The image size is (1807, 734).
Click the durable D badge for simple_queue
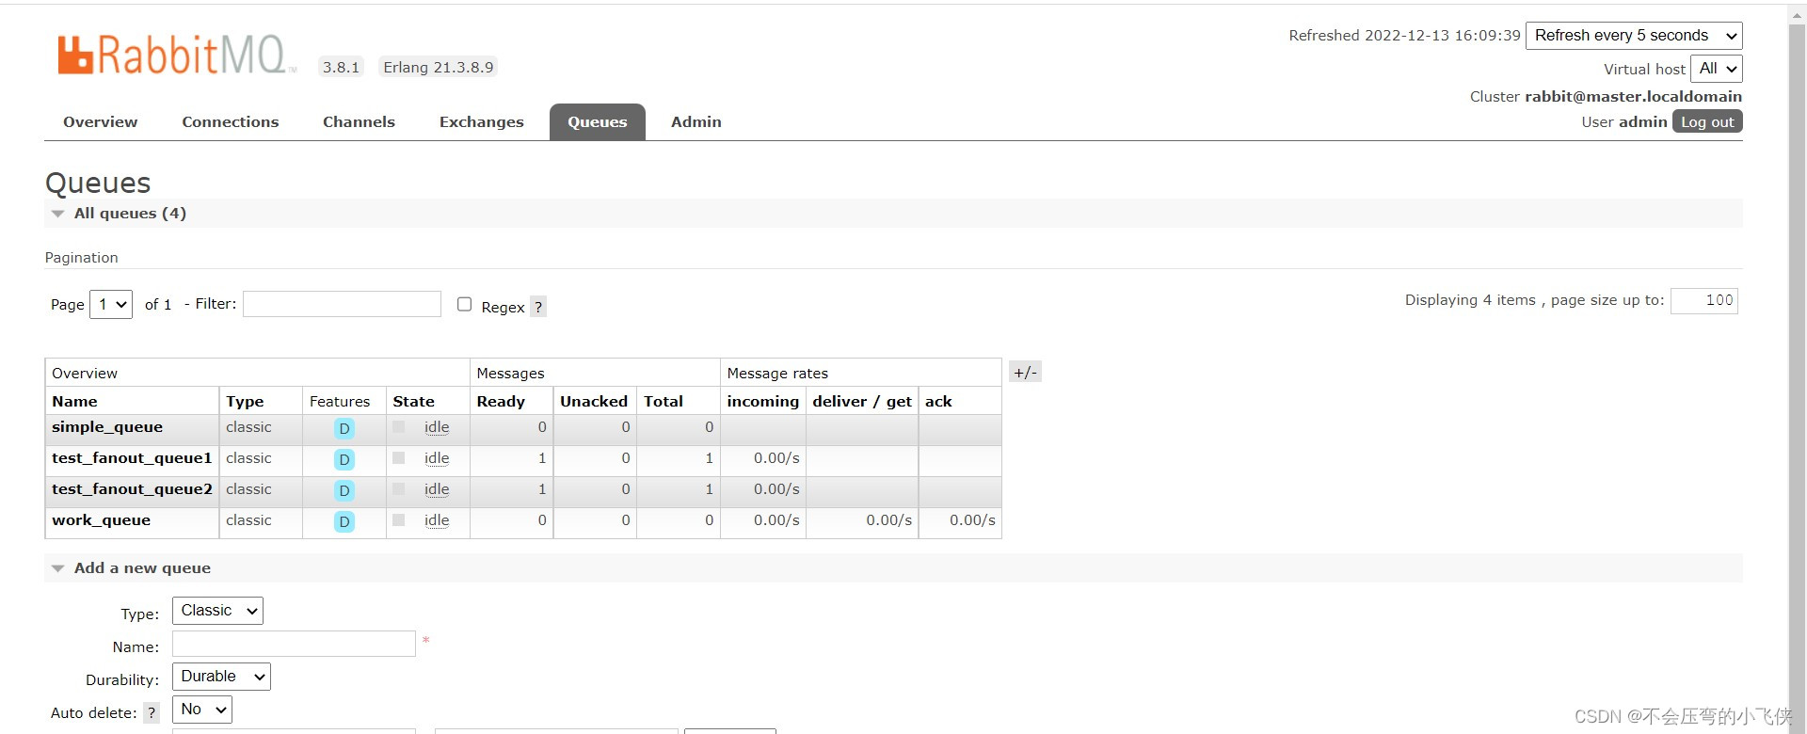pyautogui.click(x=344, y=429)
